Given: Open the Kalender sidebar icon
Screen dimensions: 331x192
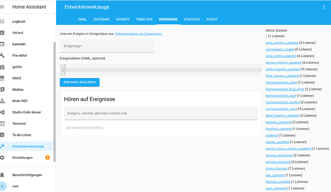Looking at the screenshot, I should (x=3, y=44).
